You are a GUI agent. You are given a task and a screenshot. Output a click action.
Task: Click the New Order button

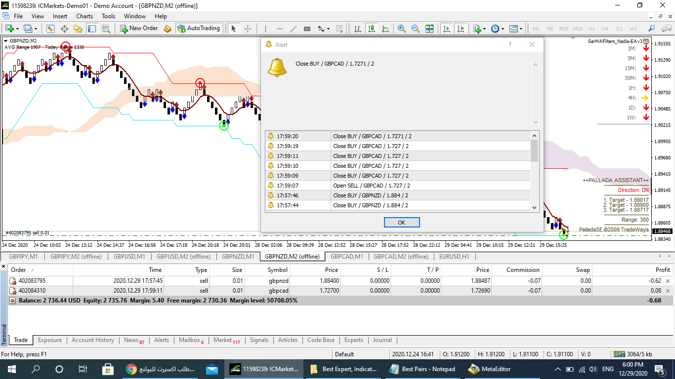[139, 29]
